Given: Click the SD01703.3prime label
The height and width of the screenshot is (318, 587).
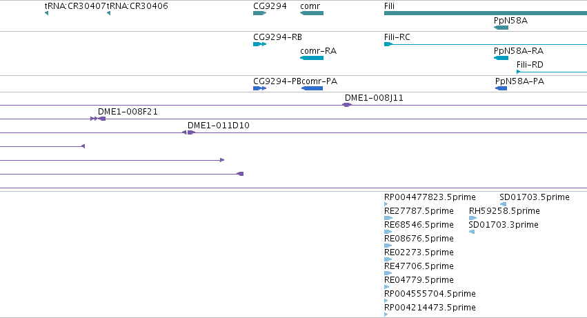Looking at the screenshot, I should pyautogui.click(x=504, y=225).
